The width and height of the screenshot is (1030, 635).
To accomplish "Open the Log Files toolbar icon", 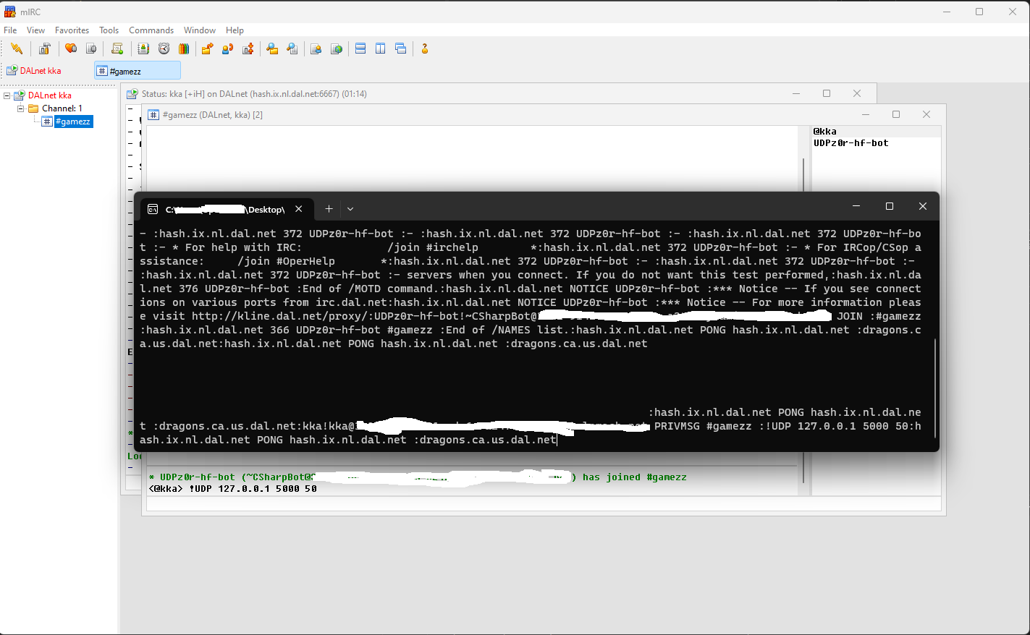I will [x=292, y=48].
